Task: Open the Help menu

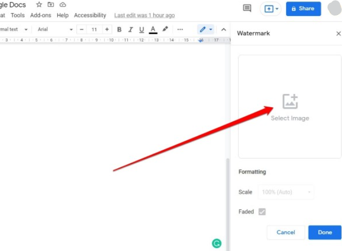Action: tap(63, 15)
